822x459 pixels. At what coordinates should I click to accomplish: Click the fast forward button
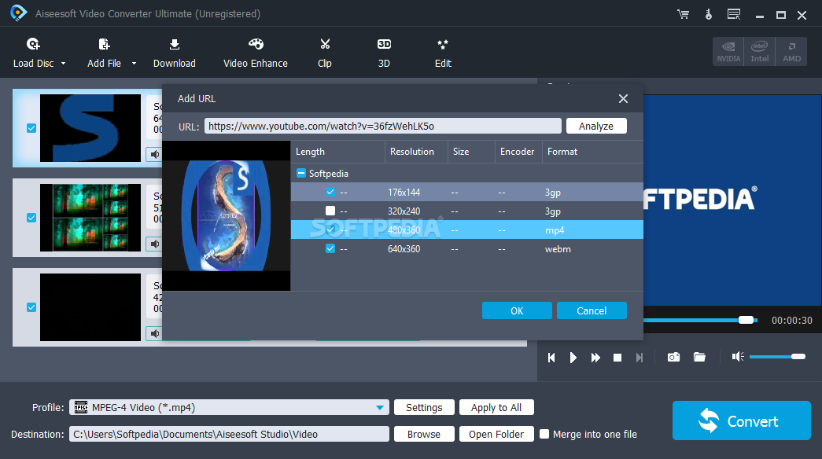(x=595, y=358)
